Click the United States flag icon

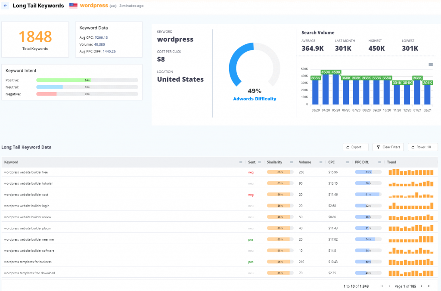coord(73,6)
